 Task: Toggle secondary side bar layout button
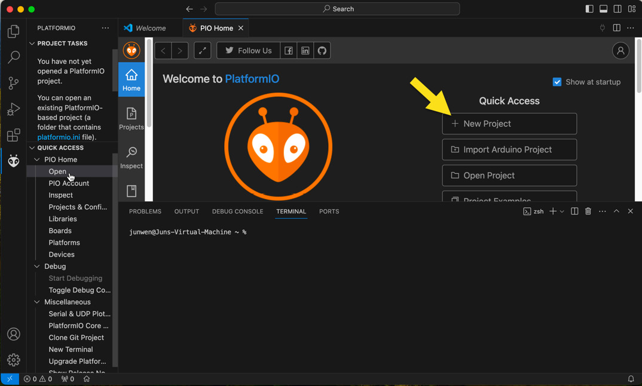pos(617,9)
